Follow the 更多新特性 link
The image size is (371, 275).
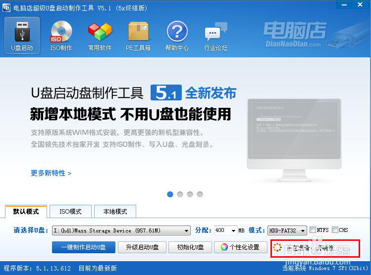pyautogui.click(x=51, y=173)
